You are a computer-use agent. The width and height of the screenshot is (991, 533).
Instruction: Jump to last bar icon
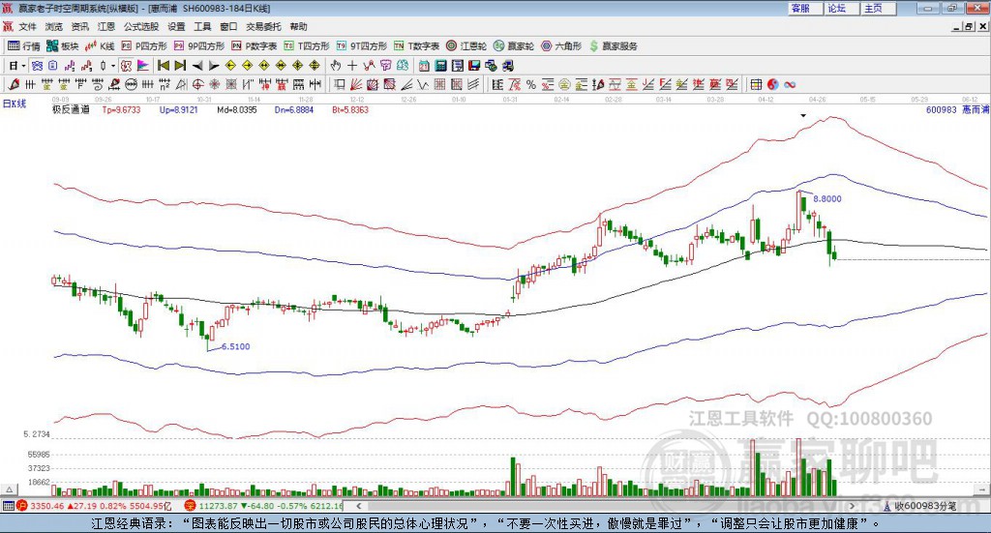[x=180, y=66]
